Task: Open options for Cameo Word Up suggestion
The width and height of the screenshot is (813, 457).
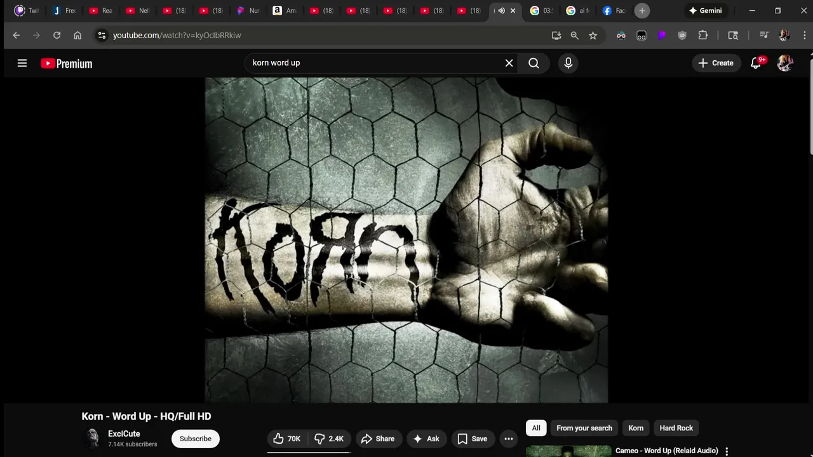Action: (727, 451)
